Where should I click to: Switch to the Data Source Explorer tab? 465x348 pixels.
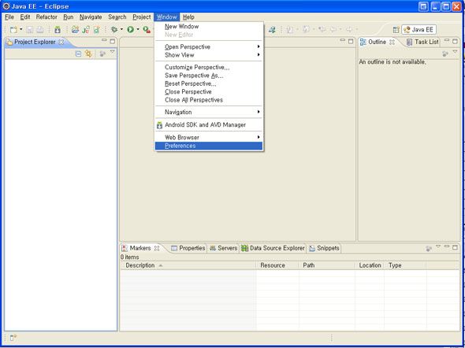[x=273, y=248]
